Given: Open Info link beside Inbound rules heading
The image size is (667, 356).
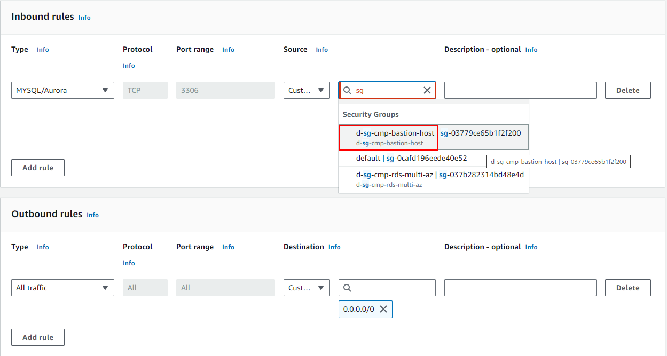Looking at the screenshot, I should point(84,18).
